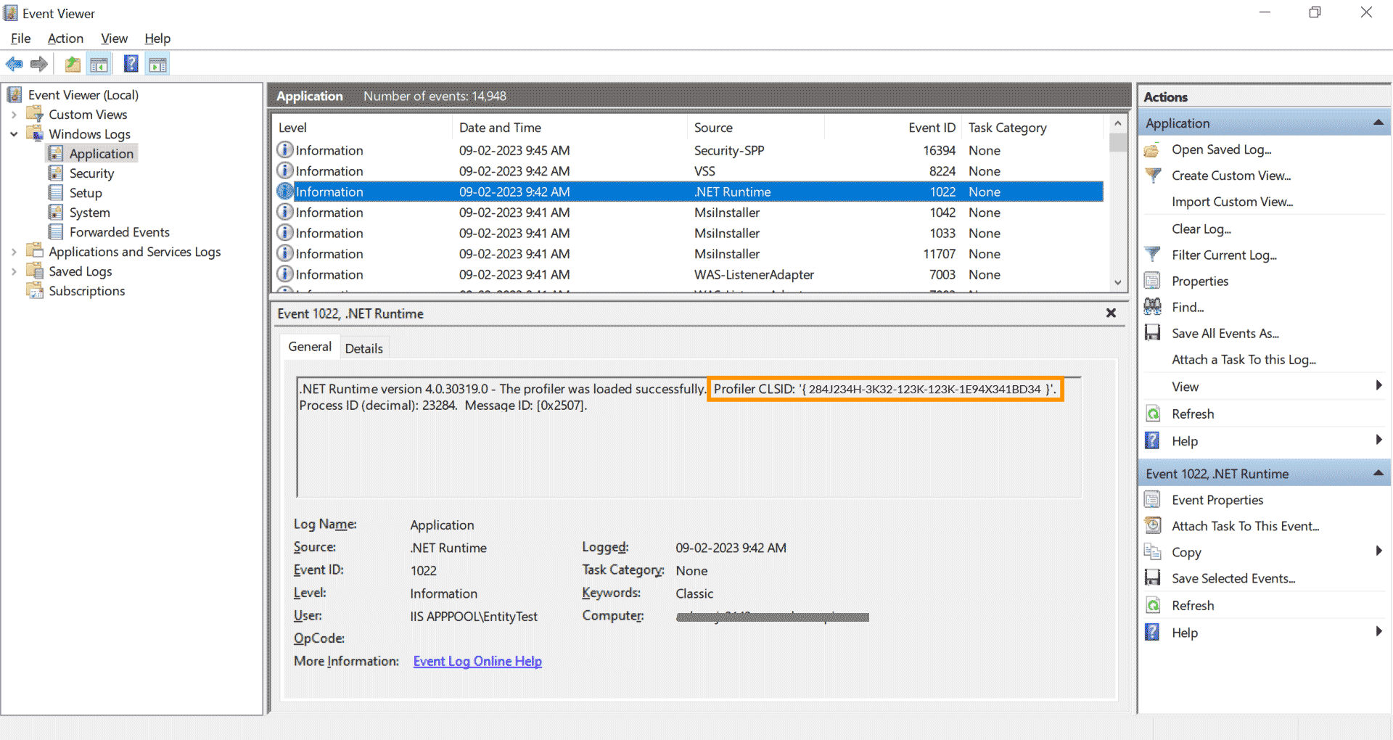Screen dimensions: 1393x740
Task: Click the Forward arrow toolbar icon
Action: pos(39,65)
